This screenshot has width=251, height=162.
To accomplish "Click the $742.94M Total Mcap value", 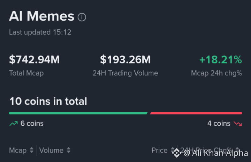I will pyautogui.click(x=34, y=59).
